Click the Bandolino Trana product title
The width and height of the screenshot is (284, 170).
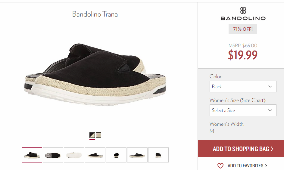95,14
